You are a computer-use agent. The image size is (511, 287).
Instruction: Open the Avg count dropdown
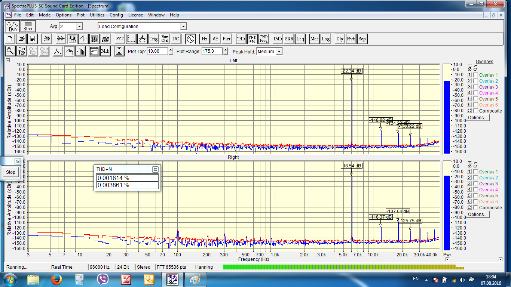79,27
